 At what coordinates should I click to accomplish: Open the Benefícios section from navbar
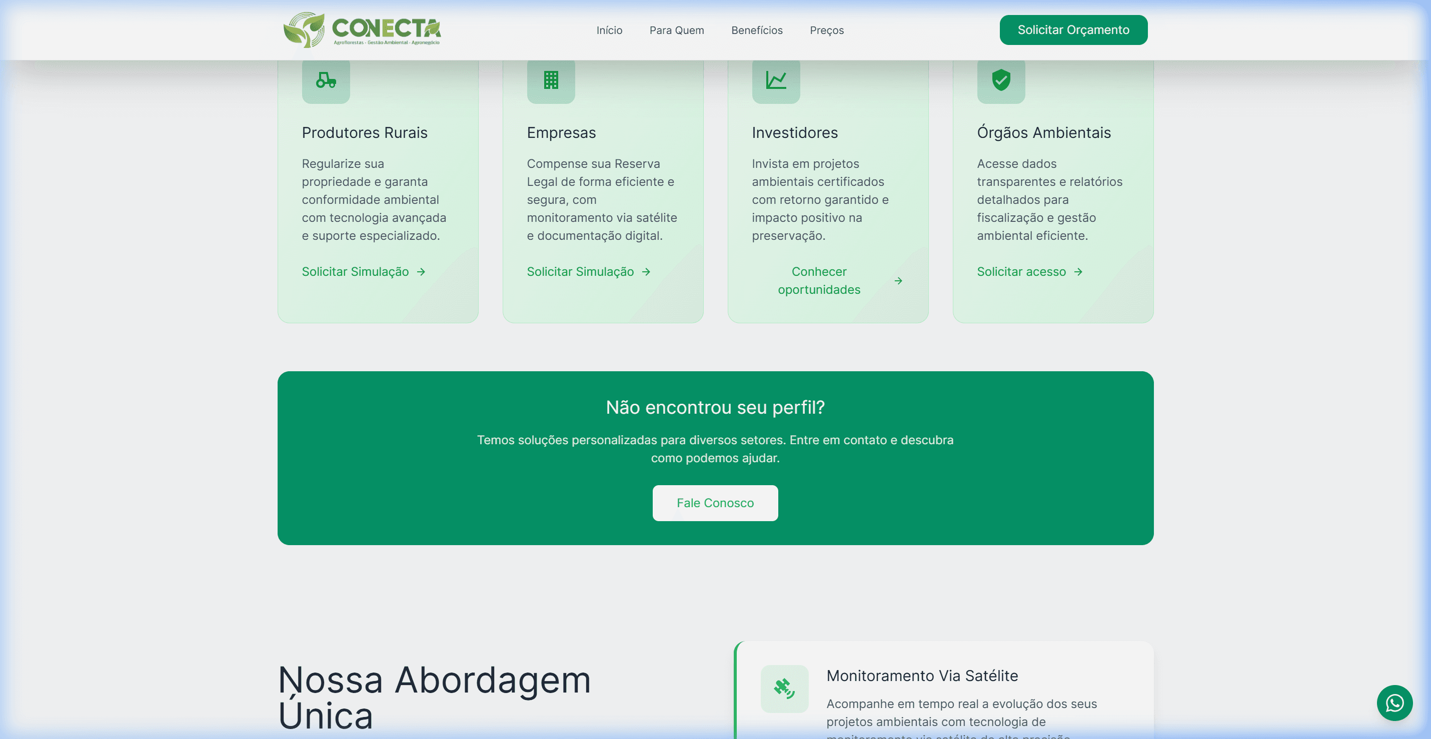(x=757, y=30)
